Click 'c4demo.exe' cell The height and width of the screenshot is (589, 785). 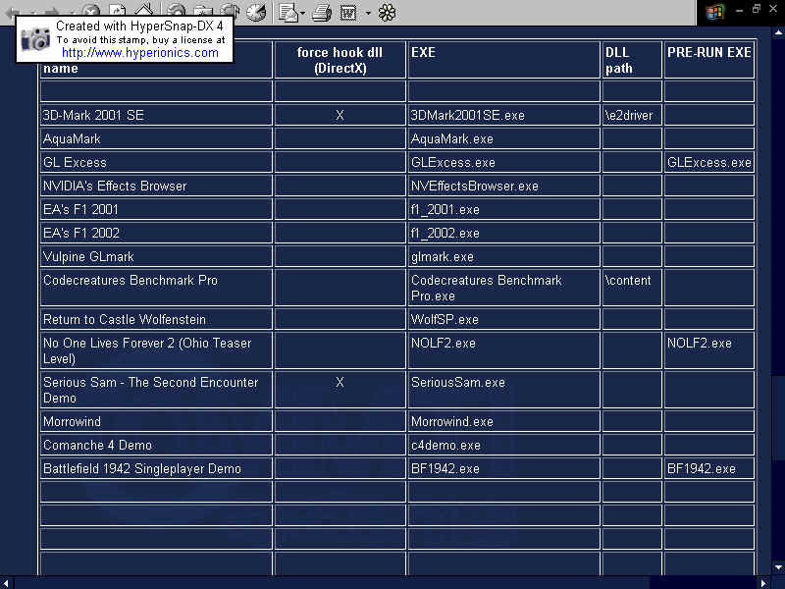pyautogui.click(x=503, y=445)
